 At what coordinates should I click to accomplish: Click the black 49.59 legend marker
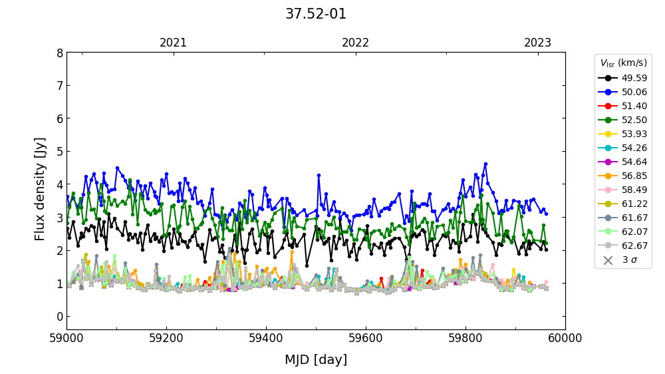608,78
